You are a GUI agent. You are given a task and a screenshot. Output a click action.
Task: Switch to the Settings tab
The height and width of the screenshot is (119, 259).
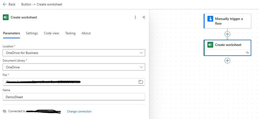[x=32, y=33]
